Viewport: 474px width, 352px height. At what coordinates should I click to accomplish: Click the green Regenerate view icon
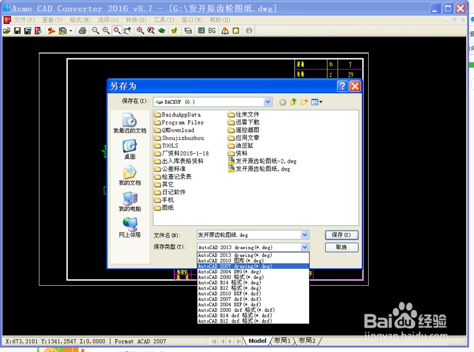162,31
